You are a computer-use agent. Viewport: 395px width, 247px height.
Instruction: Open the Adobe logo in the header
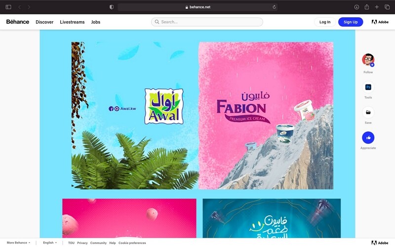point(380,22)
